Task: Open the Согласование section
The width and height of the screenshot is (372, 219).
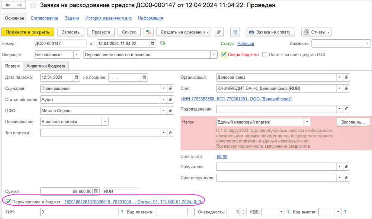Action: 44,18
